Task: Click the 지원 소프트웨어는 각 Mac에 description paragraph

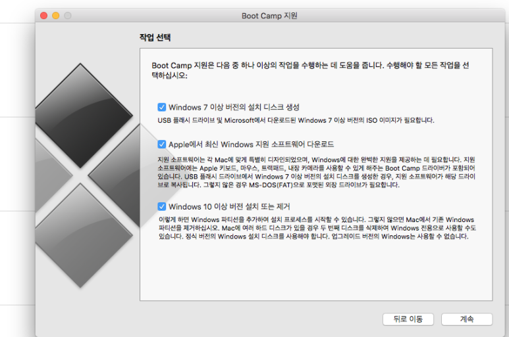Action: pos(317,172)
